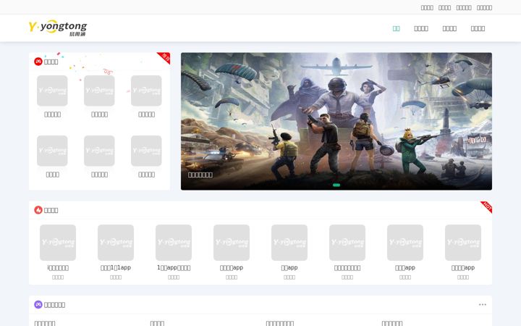
Task: Click the red flame icon of the HOT section
Action: [x=38, y=210]
